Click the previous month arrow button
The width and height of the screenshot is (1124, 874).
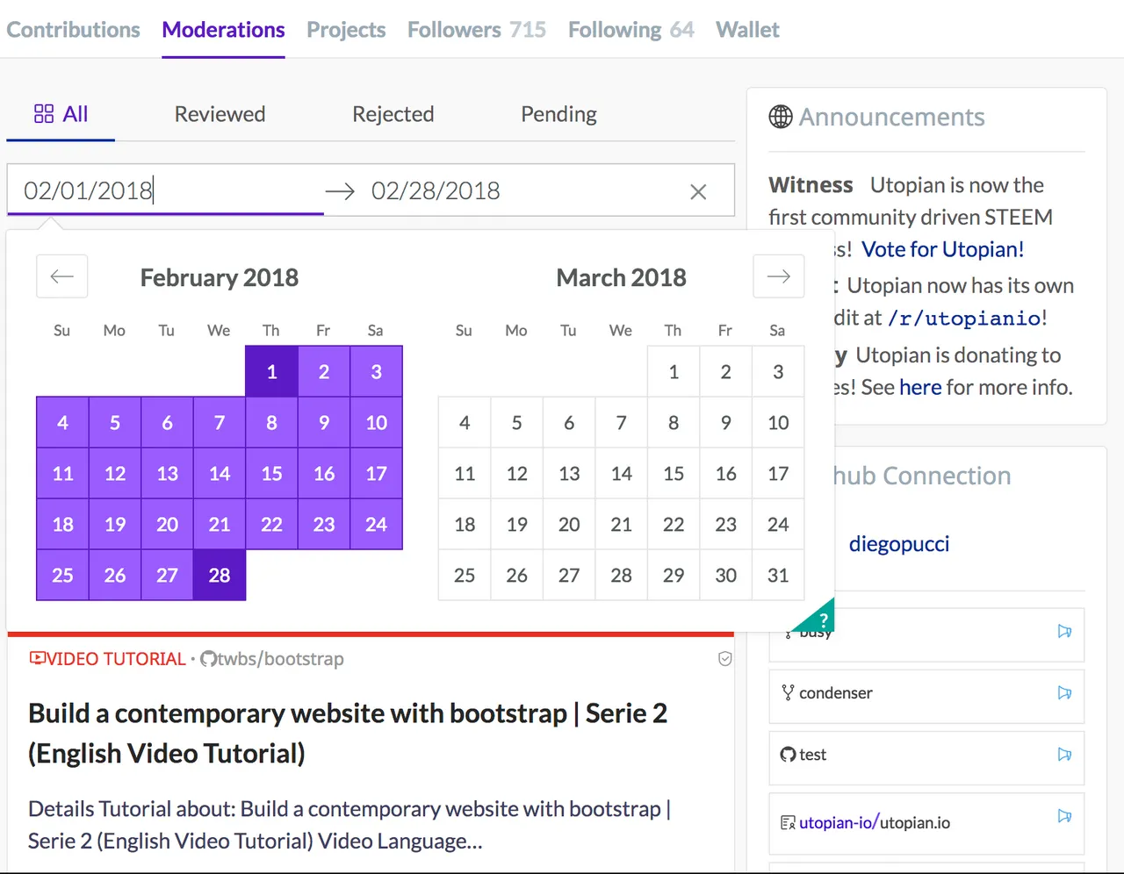[61, 276]
